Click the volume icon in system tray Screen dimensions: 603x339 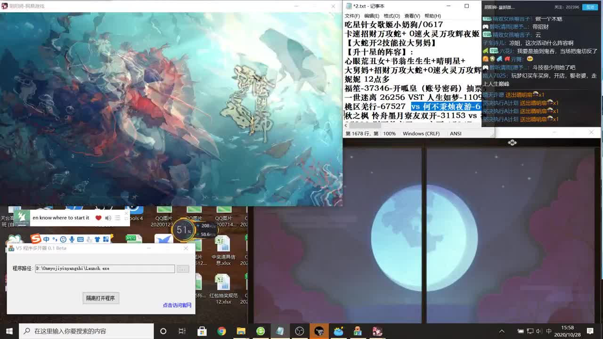point(539,331)
